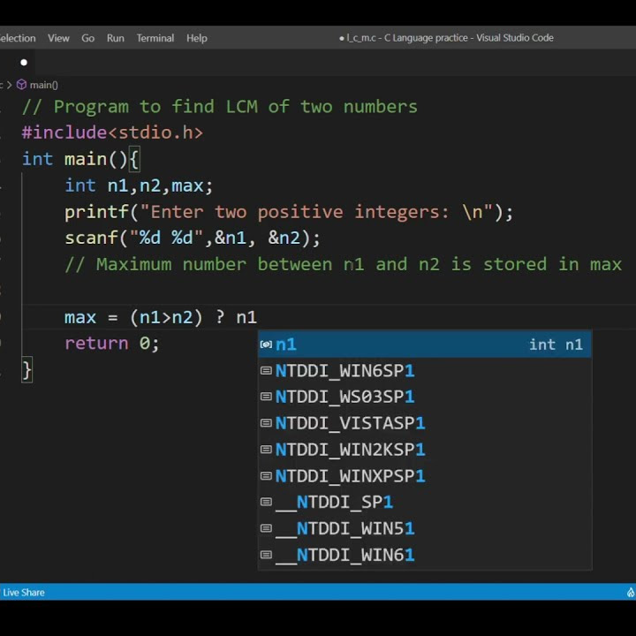Click the flame icon in status bar
The height and width of the screenshot is (636, 636).
point(631,593)
